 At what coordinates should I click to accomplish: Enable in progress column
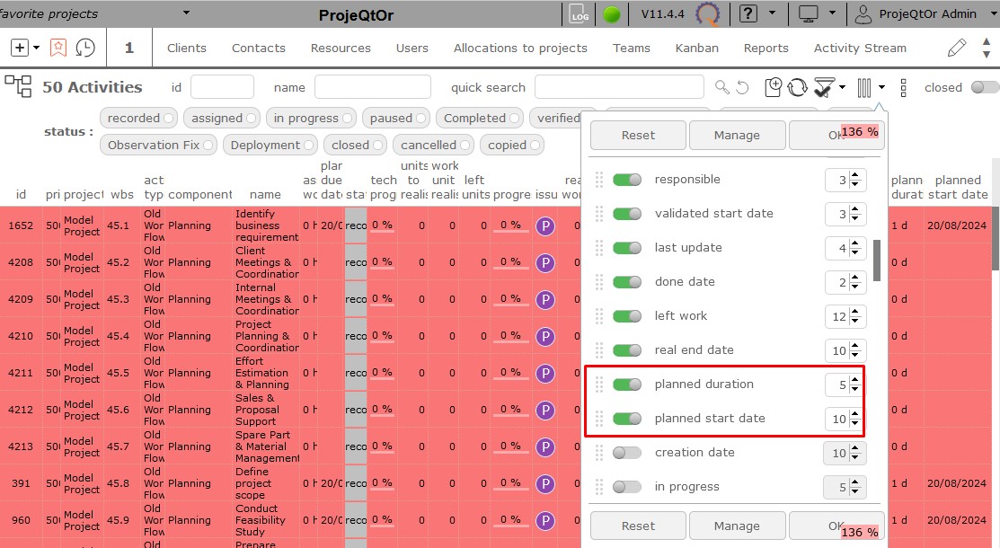pyautogui.click(x=627, y=487)
